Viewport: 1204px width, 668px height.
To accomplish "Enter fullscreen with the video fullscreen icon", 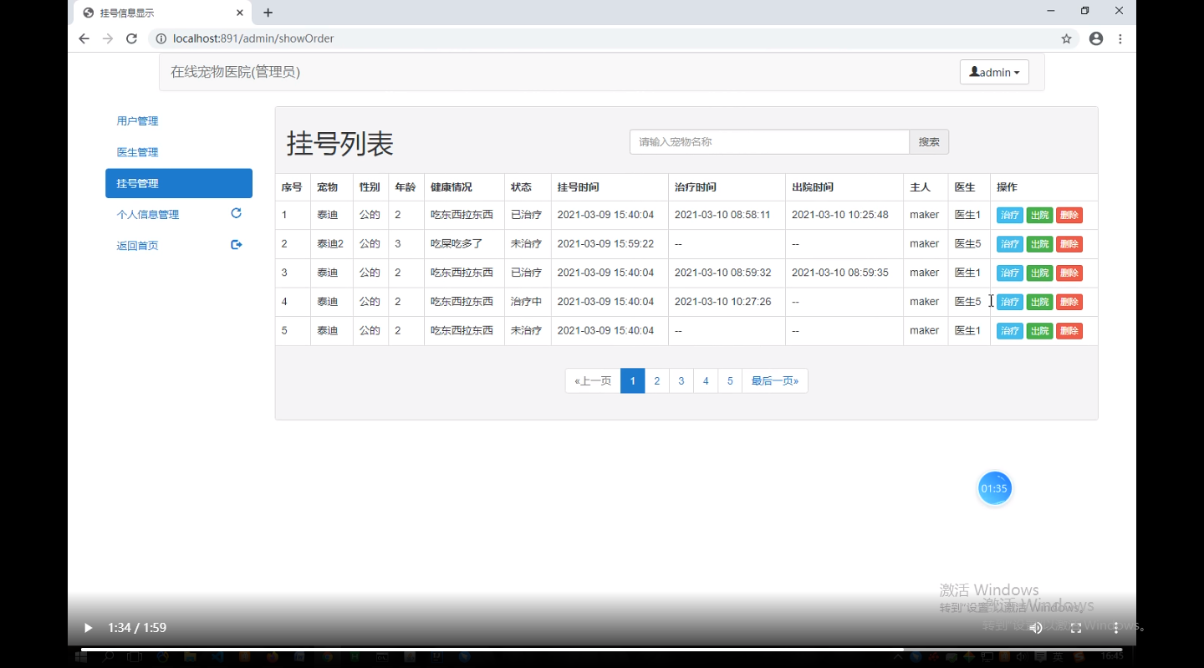I will (x=1076, y=628).
